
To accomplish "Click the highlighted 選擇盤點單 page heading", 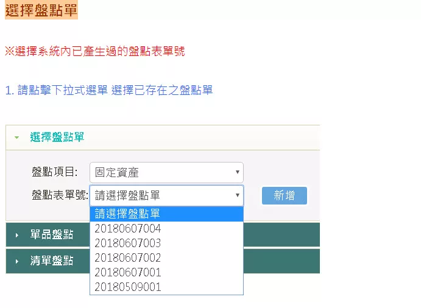I will 41,10.
